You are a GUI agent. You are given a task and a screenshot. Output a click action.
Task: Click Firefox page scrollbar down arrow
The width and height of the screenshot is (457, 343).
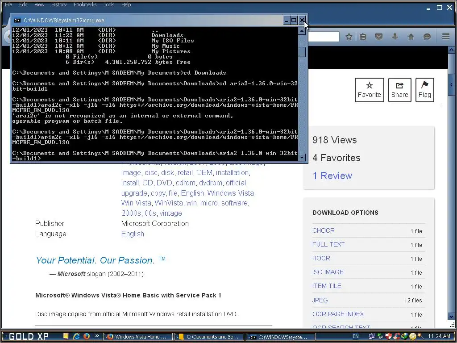pos(451,316)
